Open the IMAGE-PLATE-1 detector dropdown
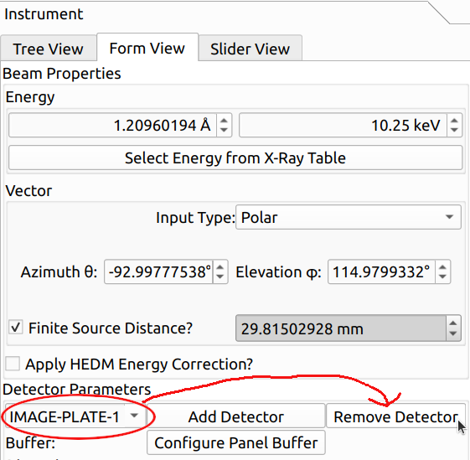This screenshot has height=460, width=470. 75,416
